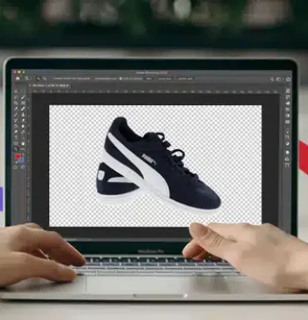Toggle Quick Mask mode
The image size is (308, 320).
(16, 167)
